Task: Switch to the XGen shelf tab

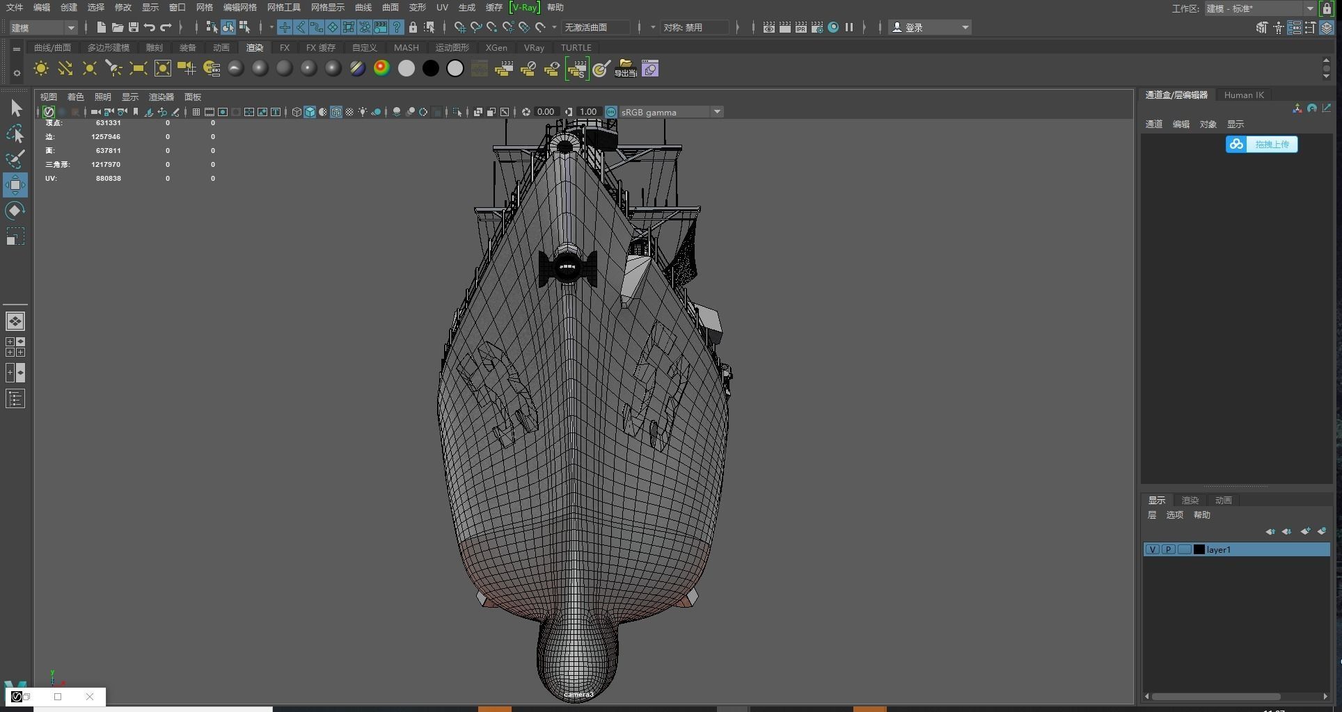Action: click(x=496, y=47)
